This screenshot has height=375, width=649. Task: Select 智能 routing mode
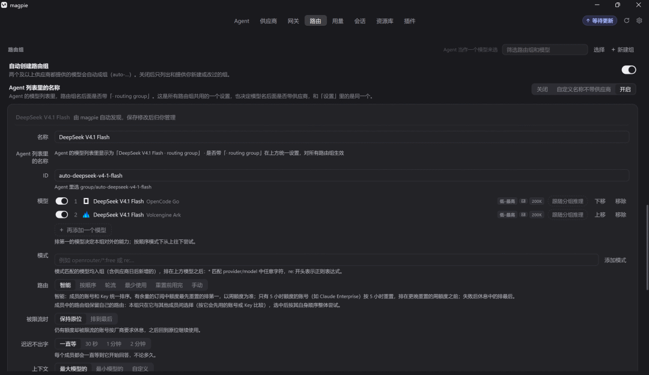pyautogui.click(x=65, y=285)
